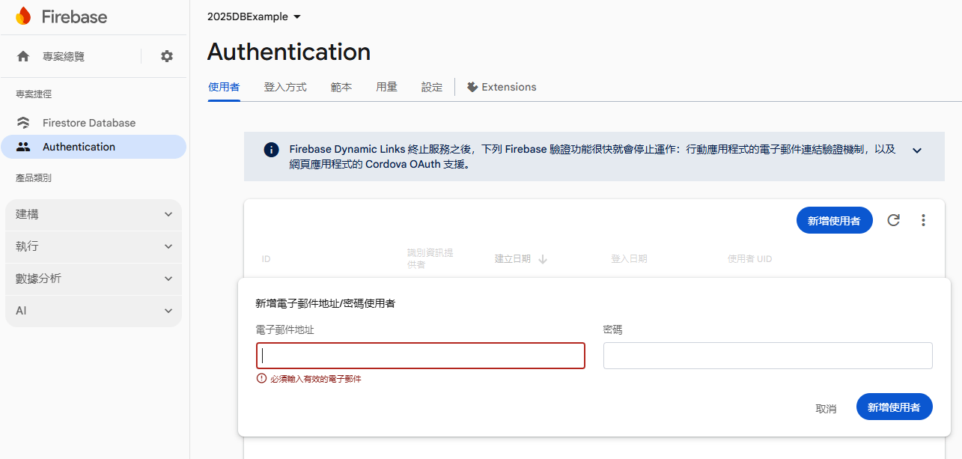Click the 專案捷徑 section label
The height and width of the screenshot is (459, 962).
(34, 94)
